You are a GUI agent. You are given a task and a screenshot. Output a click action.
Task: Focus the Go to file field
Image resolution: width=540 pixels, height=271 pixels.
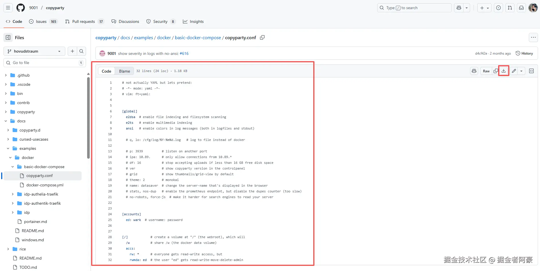45,63
